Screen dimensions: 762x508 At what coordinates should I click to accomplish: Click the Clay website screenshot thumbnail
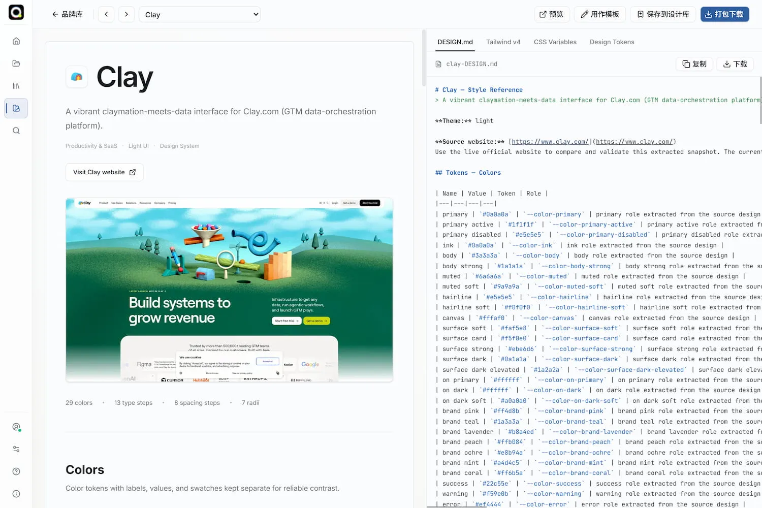[229, 290]
